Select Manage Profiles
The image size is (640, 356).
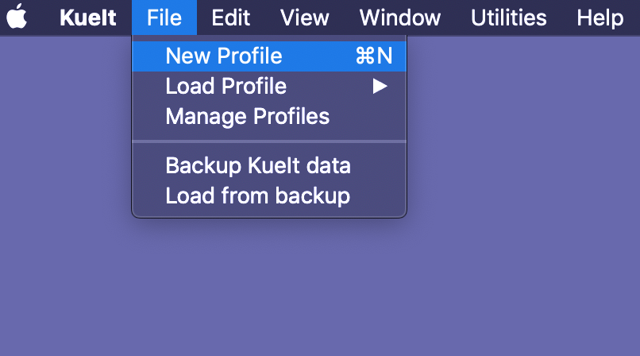(x=269, y=116)
